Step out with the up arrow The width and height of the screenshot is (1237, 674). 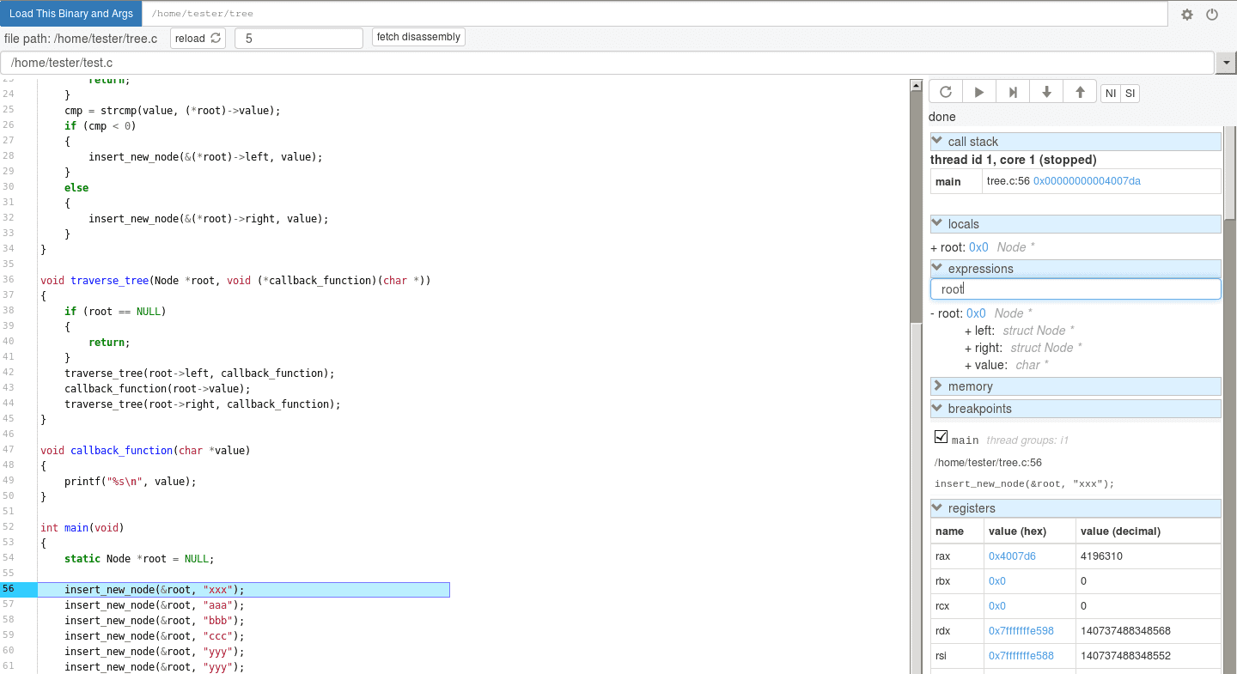click(1080, 93)
